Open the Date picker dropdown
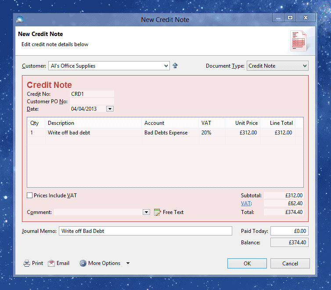The height and width of the screenshot is (290, 331). click(x=110, y=109)
